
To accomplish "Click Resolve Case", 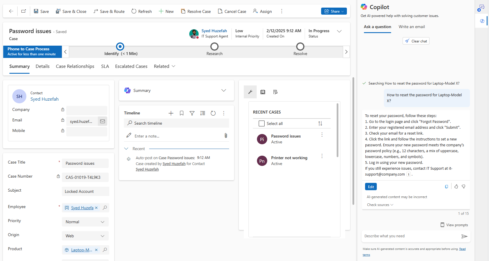I will (196, 11).
